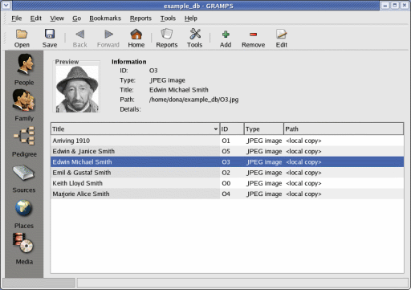Open the Bookmarks menu
This screenshot has height=290, width=411.
click(105, 18)
